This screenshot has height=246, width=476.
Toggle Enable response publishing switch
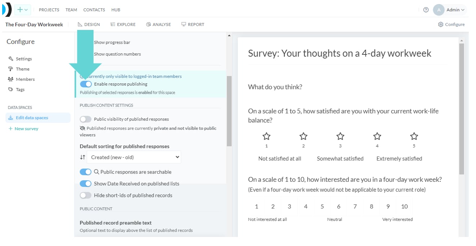tap(86, 84)
